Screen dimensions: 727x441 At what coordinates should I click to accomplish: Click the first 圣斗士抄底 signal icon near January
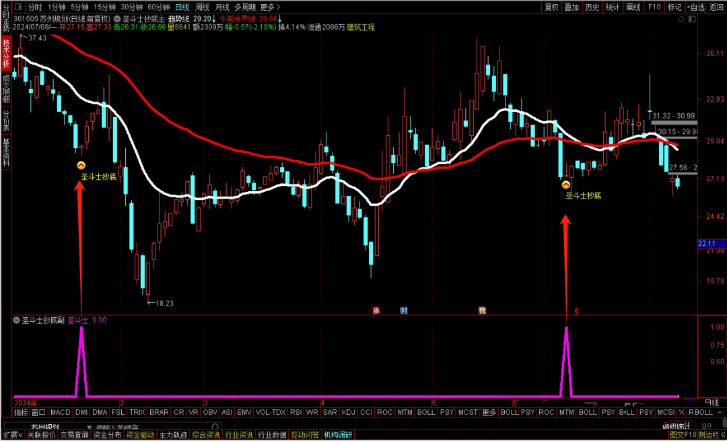tap(81, 165)
